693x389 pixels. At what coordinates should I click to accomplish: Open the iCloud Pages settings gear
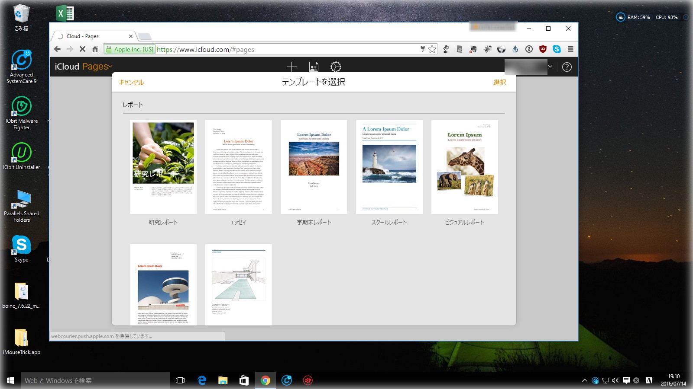click(336, 67)
